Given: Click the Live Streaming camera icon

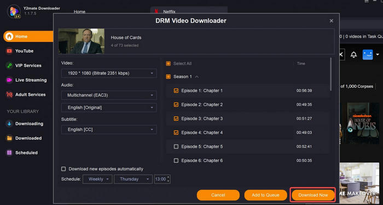Looking at the screenshot, I should coord(9,80).
